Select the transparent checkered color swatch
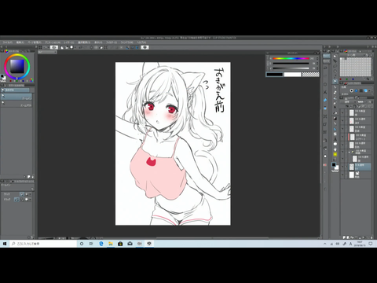Viewport: 377px width, 283px height. click(x=310, y=75)
